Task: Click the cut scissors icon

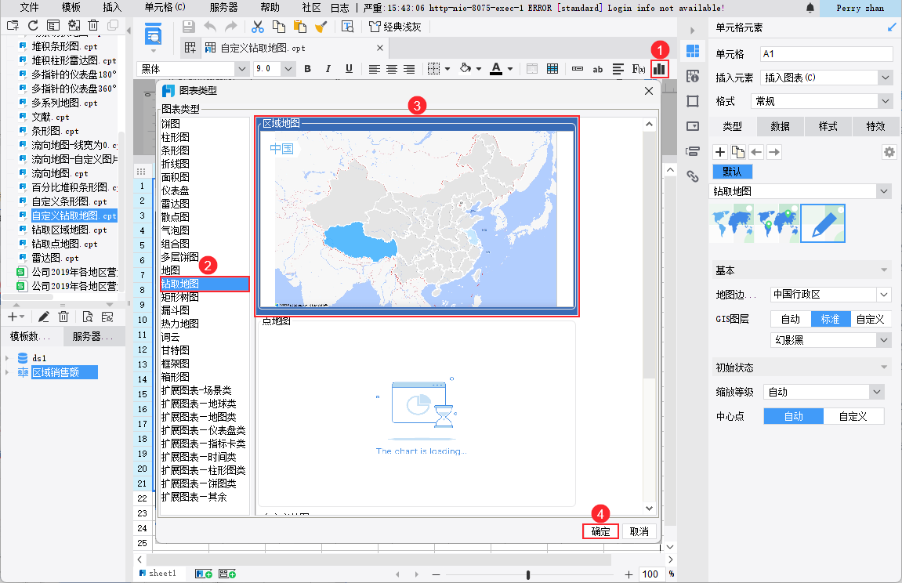Action: tap(258, 27)
